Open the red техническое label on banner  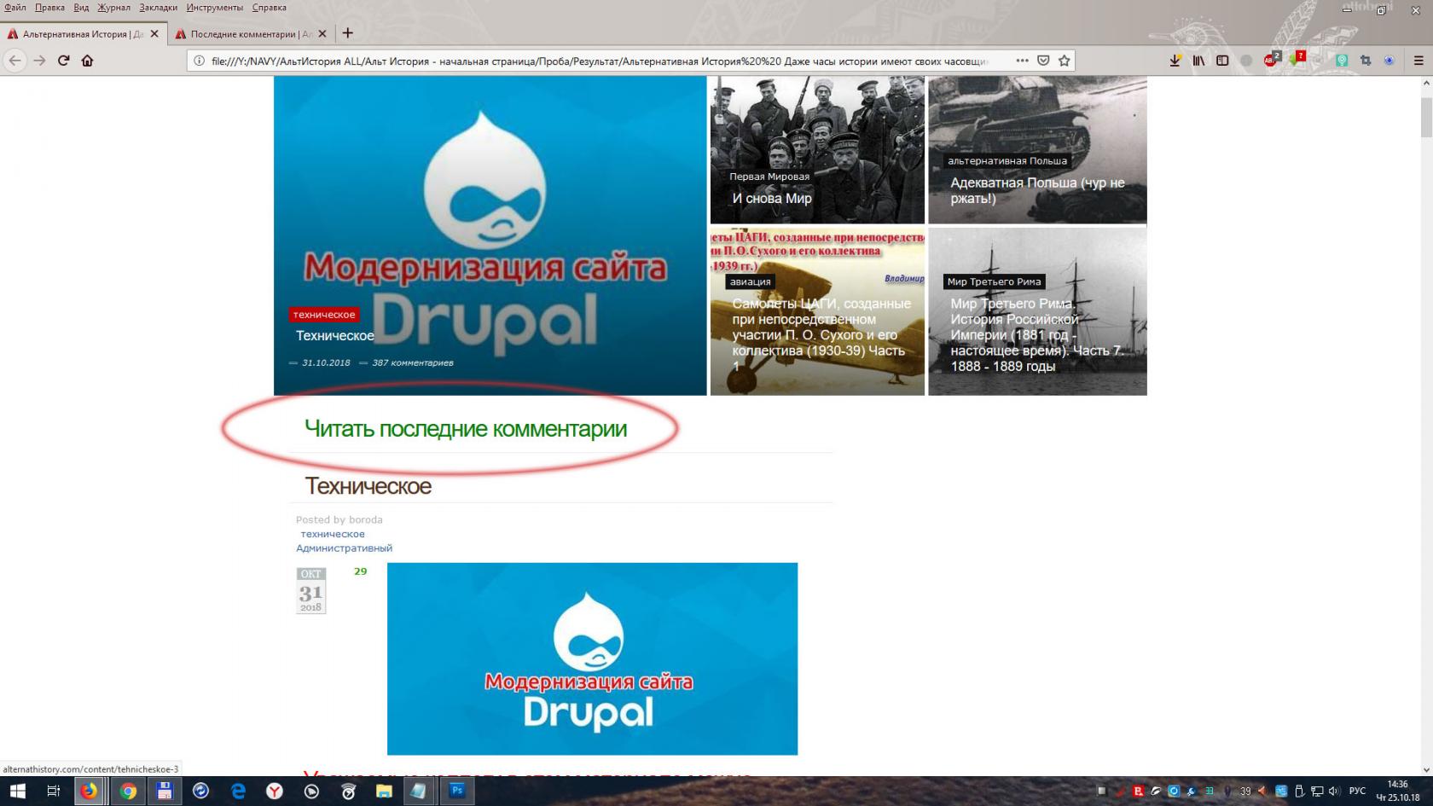[324, 315]
